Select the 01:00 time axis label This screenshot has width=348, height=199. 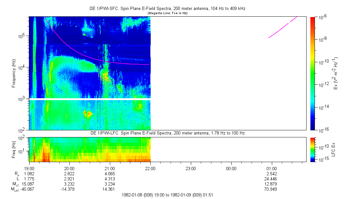272,168
